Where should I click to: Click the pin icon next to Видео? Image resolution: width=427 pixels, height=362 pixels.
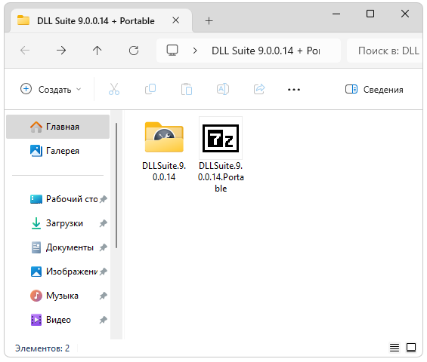(104, 320)
